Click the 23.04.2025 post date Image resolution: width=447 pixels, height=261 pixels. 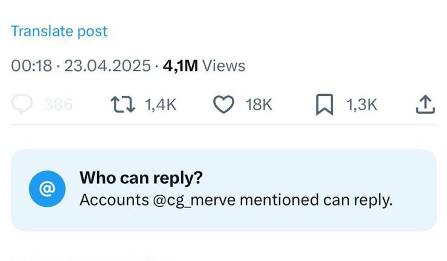point(108,66)
